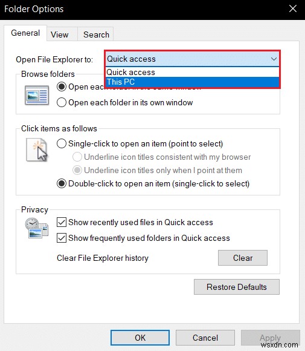Clear File Explorer history with Clear button

(x=243, y=258)
